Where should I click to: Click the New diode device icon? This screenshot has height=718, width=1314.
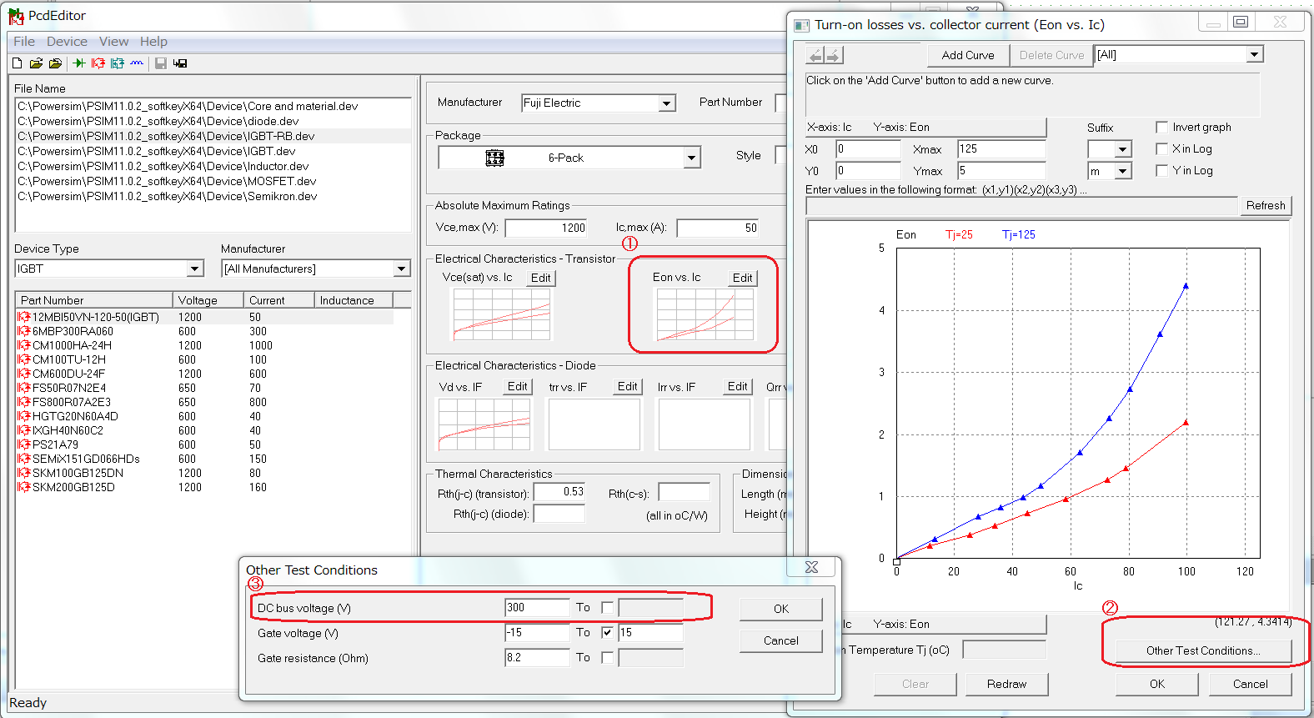click(x=79, y=63)
